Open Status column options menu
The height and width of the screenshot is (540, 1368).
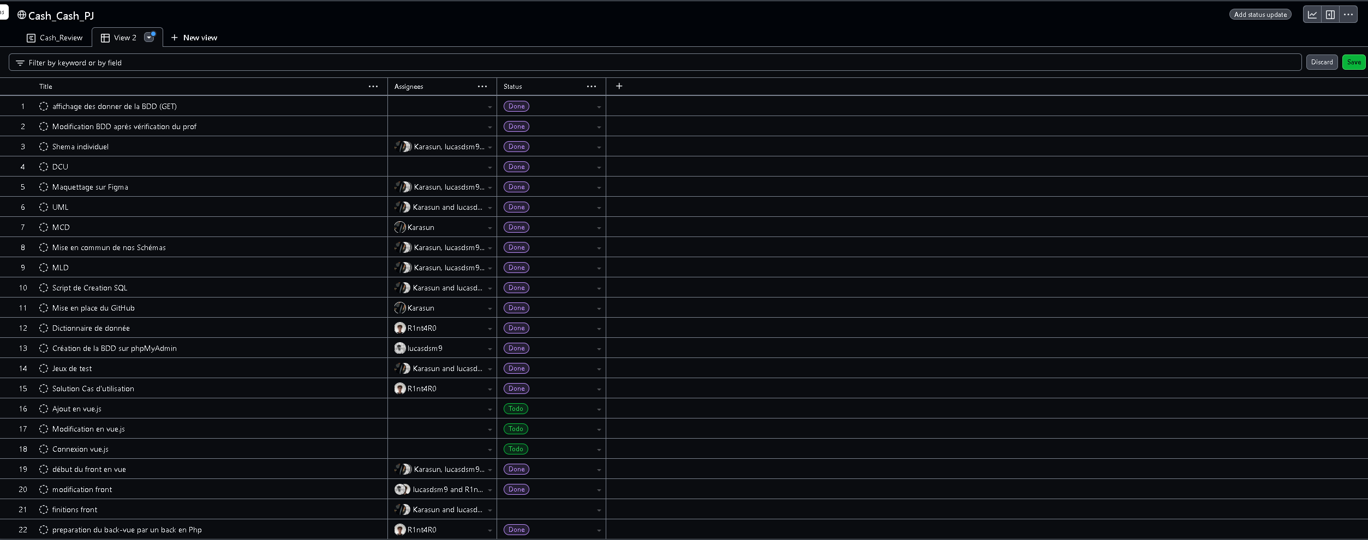(x=592, y=87)
